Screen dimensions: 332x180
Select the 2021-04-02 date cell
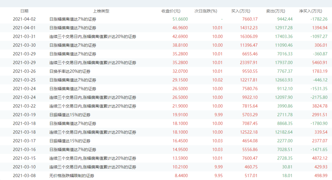24,19
